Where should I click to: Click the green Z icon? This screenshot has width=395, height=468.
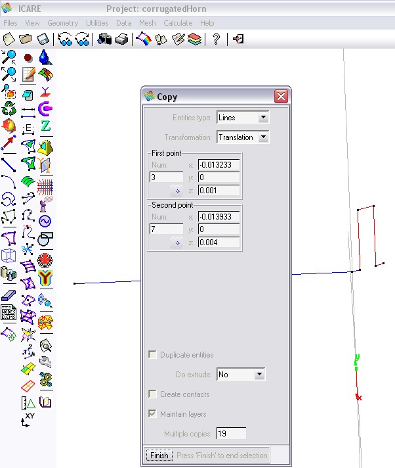[x=45, y=126]
